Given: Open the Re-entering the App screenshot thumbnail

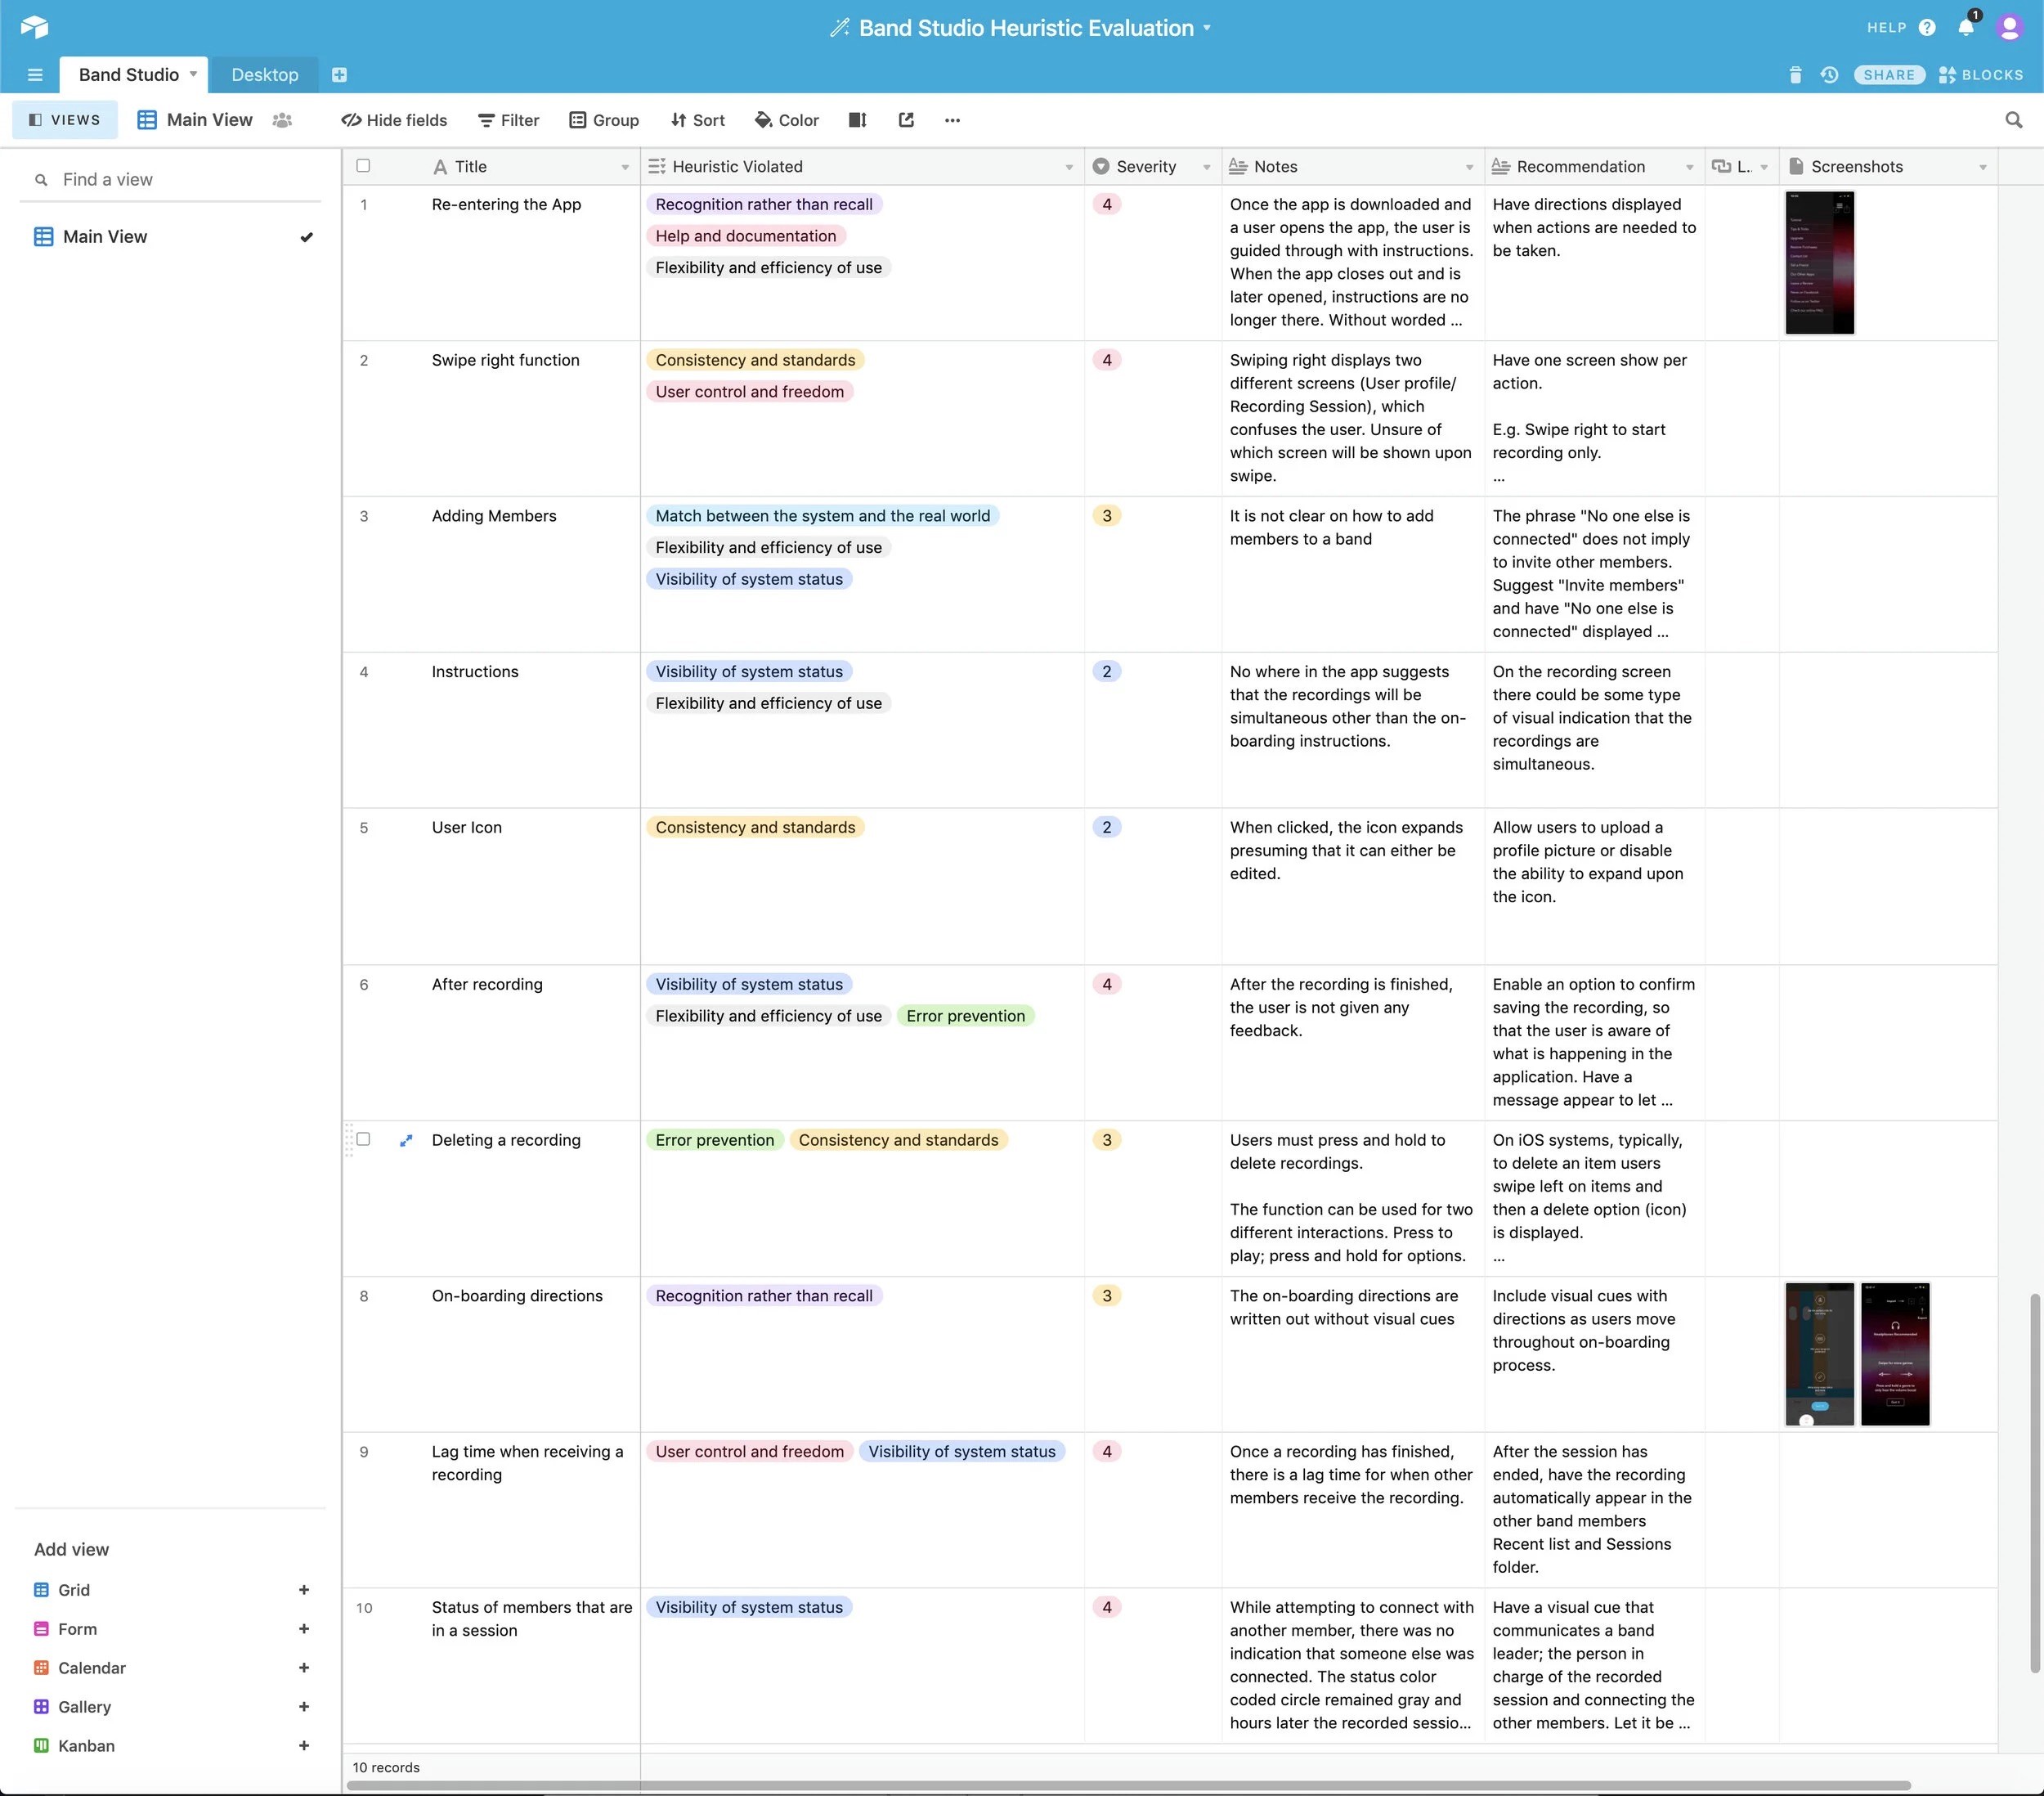Looking at the screenshot, I should tap(1820, 263).
